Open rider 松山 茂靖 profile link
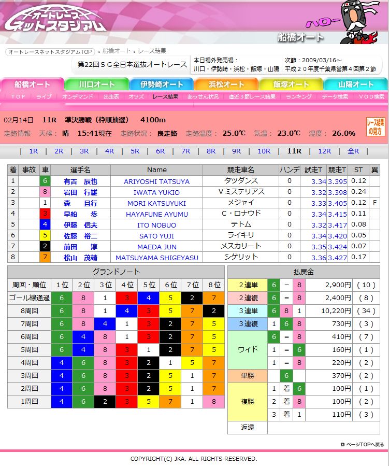 [80, 258]
